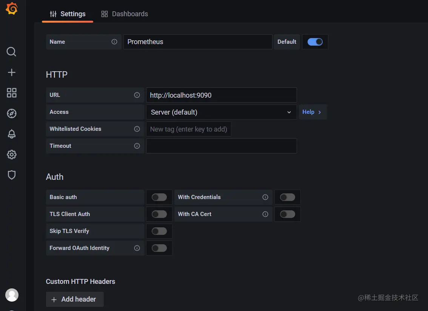
Task: Open the Alerting bell icon
Action: (x=12, y=134)
